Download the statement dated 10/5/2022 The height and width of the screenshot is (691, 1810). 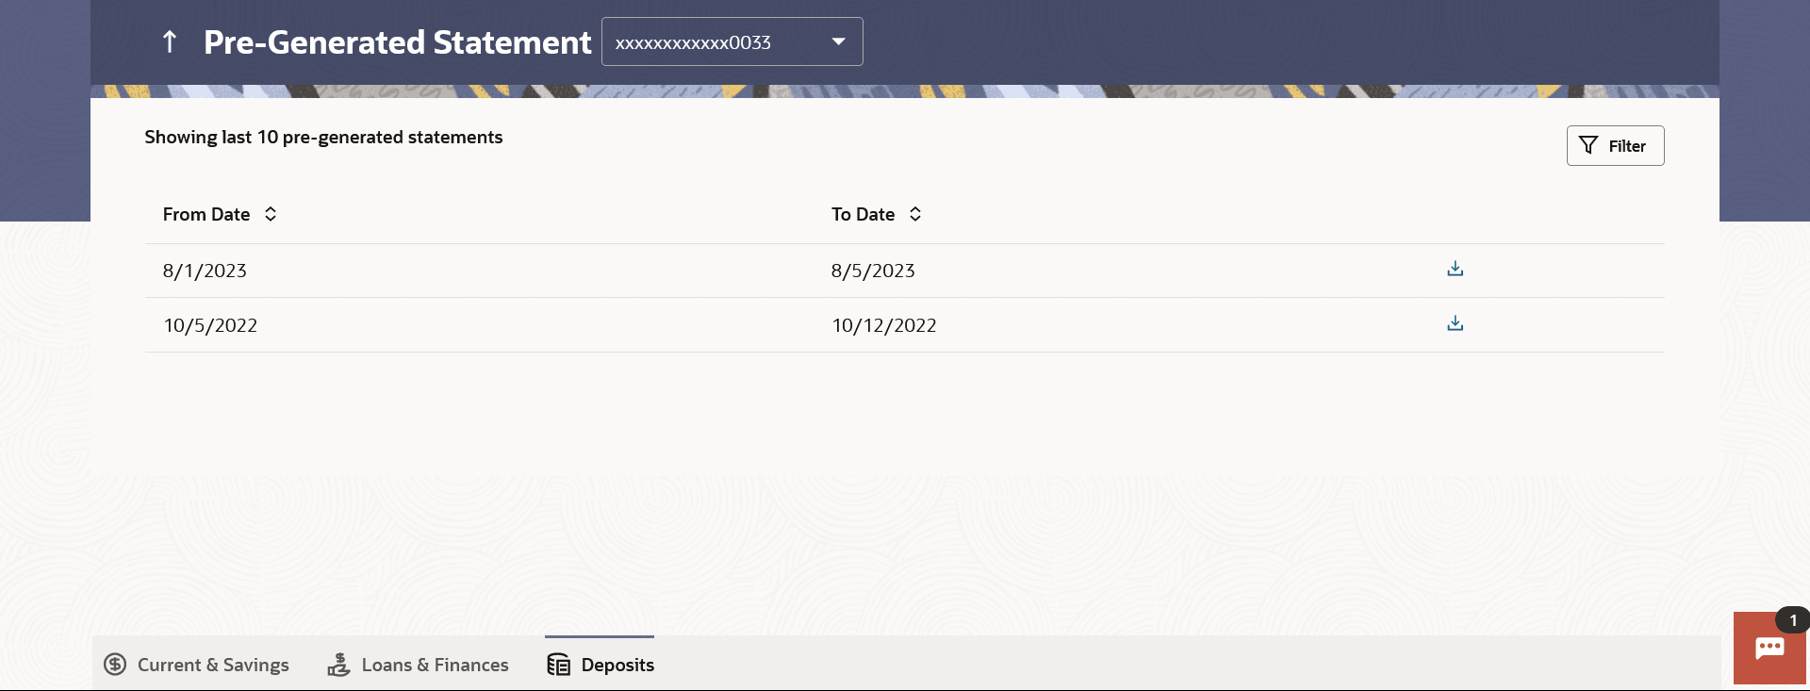coord(1455,323)
